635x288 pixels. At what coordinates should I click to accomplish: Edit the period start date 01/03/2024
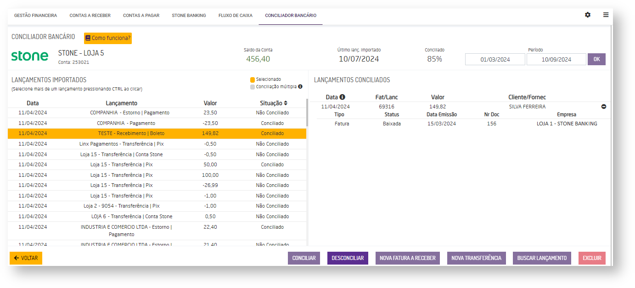(495, 59)
